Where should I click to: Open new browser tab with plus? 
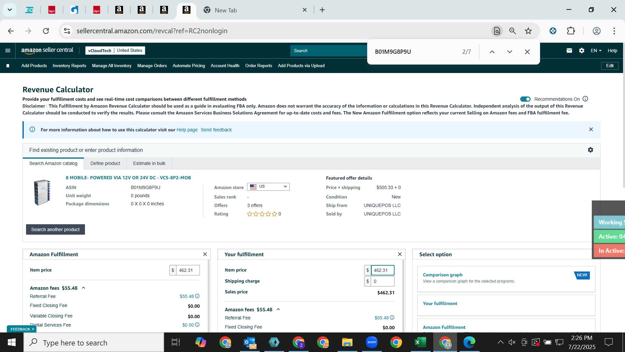pos(322,10)
